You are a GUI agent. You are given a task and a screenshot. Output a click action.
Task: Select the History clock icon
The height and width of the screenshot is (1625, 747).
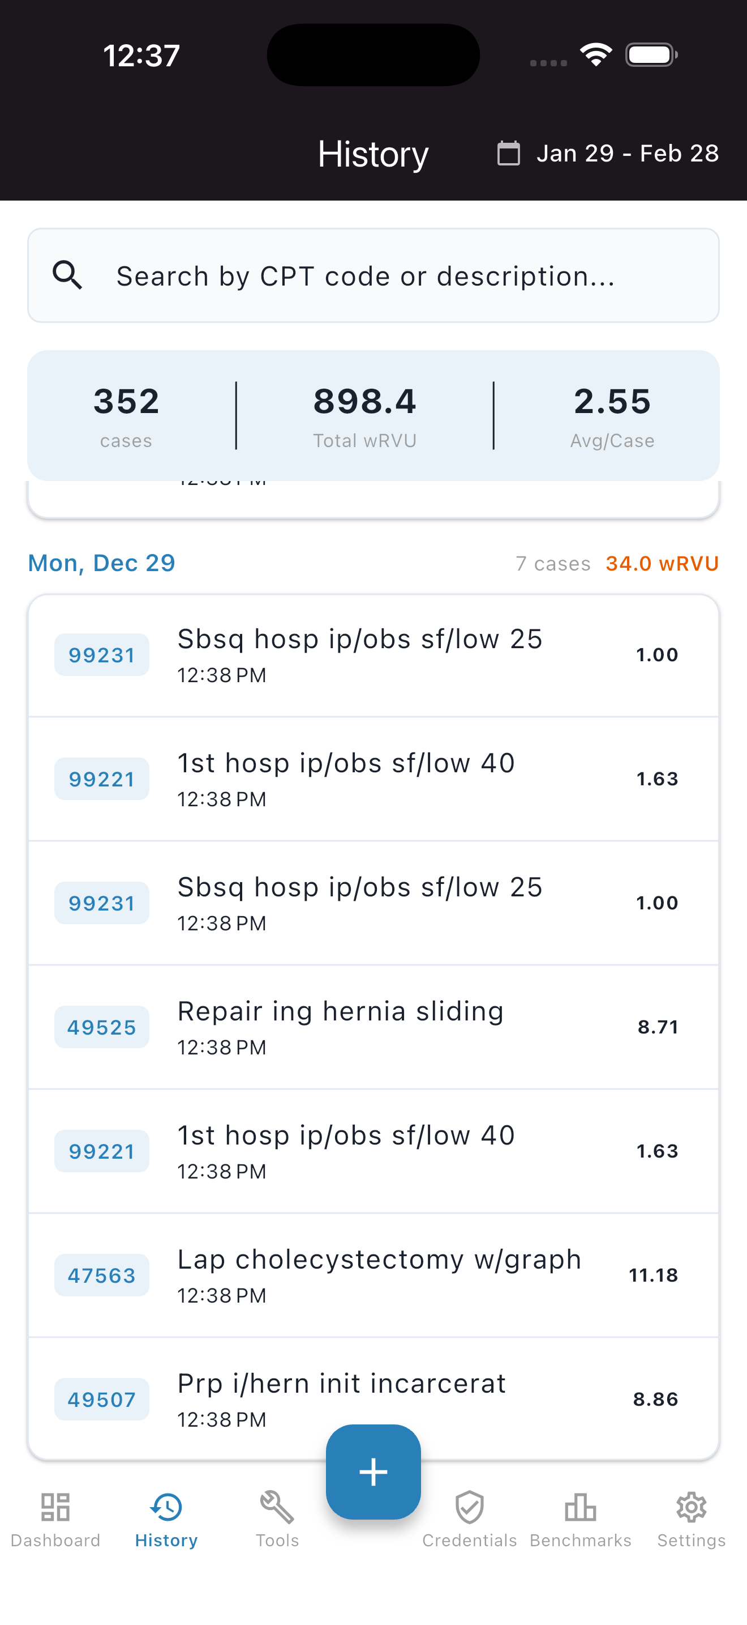166,1508
